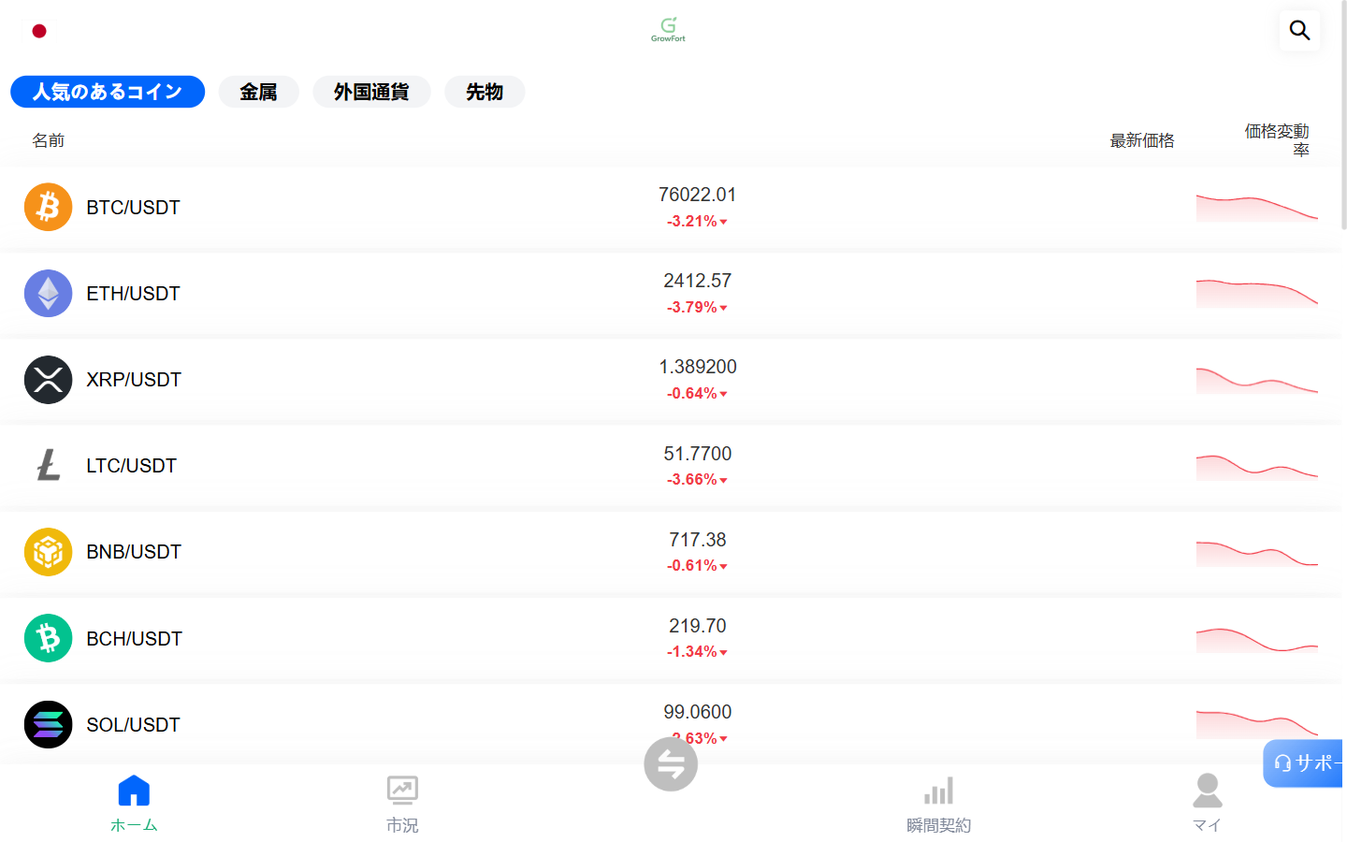Click the BNB price 717.38
The image size is (1347, 842).
pos(697,540)
